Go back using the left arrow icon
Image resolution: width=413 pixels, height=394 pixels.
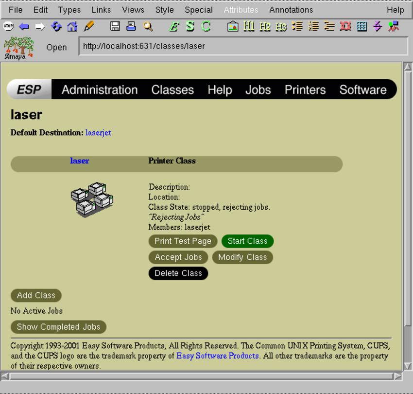[x=24, y=27]
